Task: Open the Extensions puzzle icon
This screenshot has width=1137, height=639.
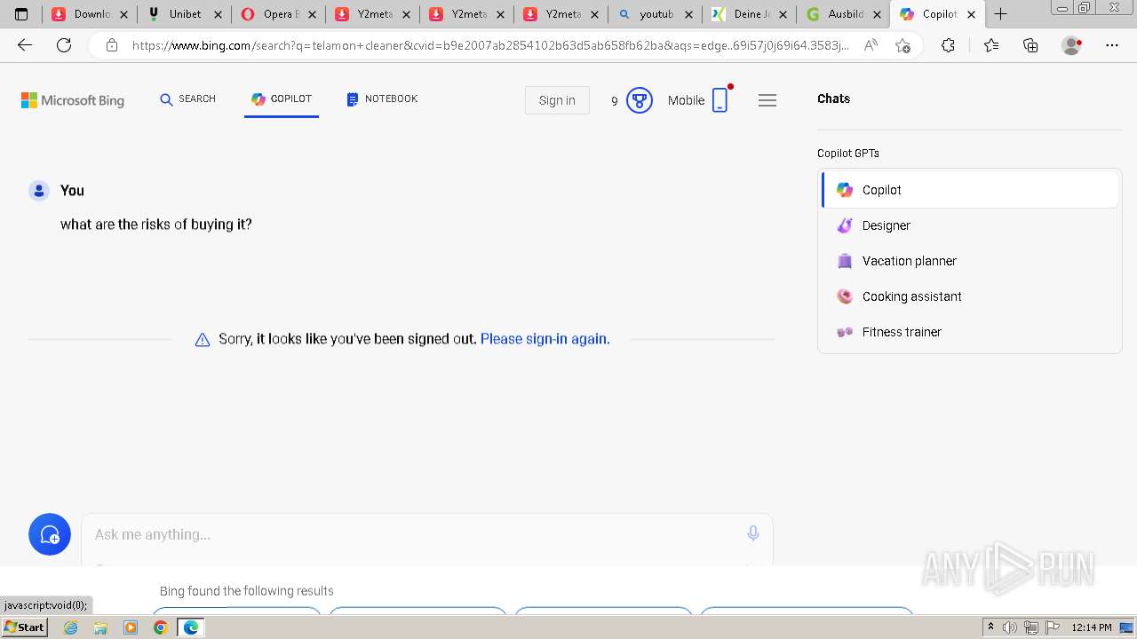Action: point(948,45)
